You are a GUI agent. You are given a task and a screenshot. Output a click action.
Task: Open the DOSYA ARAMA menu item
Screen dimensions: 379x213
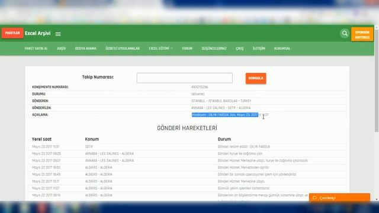[x=85, y=49]
